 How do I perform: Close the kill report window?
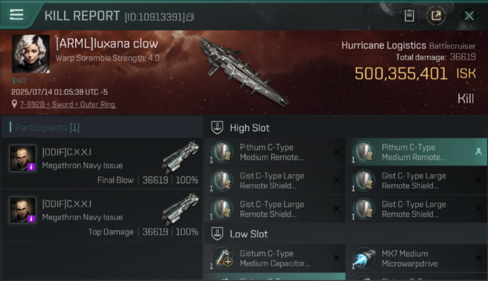[x=469, y=16]
